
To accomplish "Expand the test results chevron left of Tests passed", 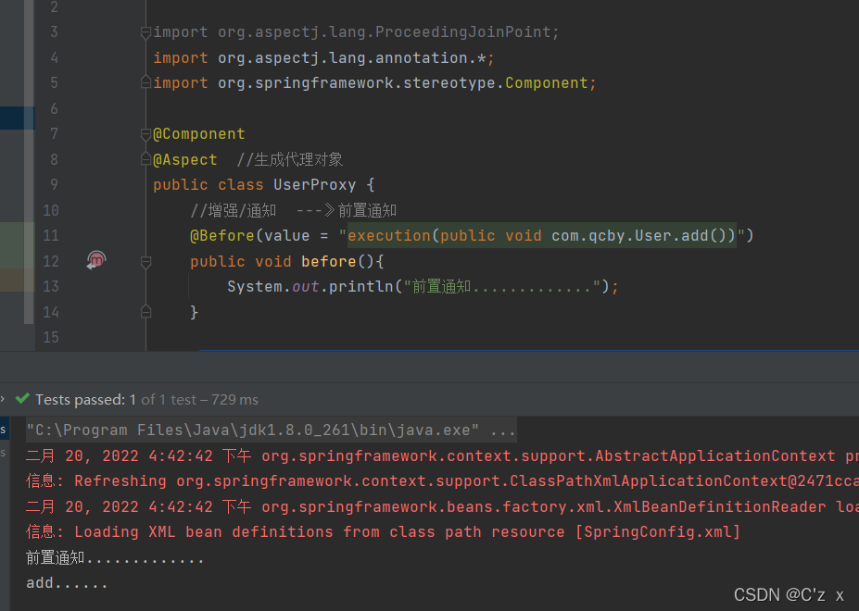I will [x=3, y=399].
